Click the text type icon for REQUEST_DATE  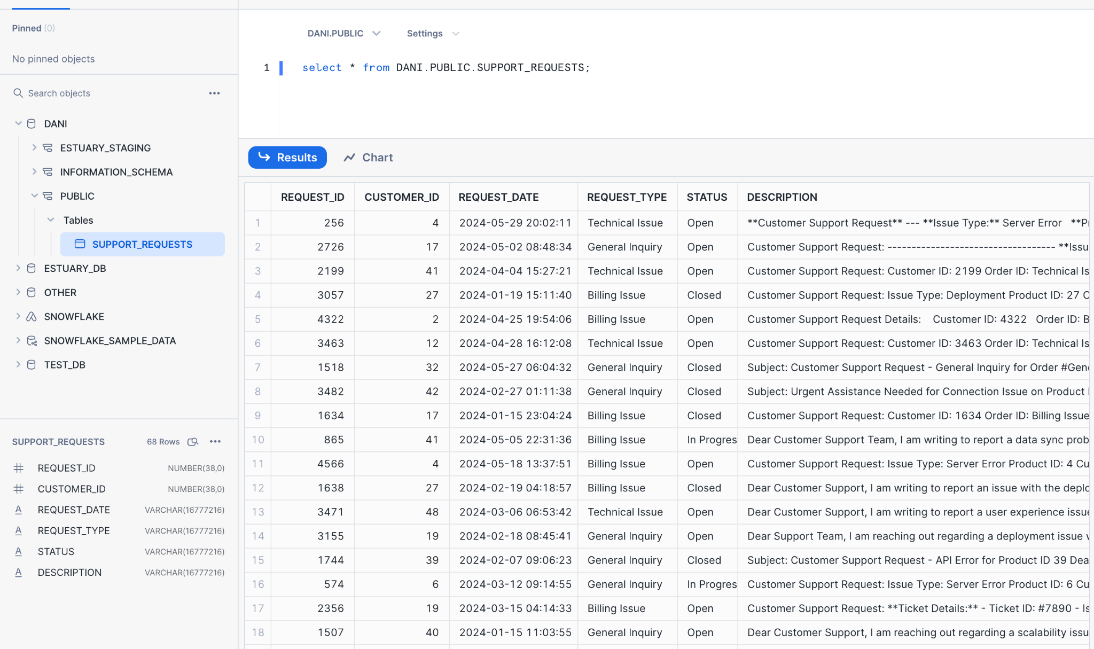tap(18, 510)
